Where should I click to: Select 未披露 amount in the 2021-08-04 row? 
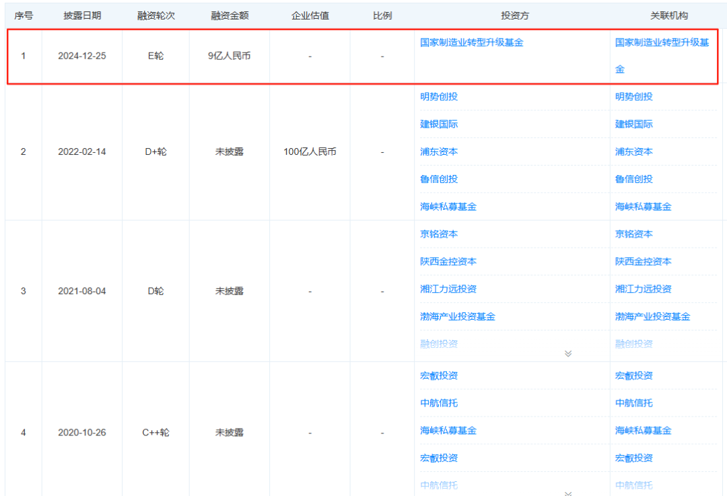pyautogui.click(x=230, y=291)
